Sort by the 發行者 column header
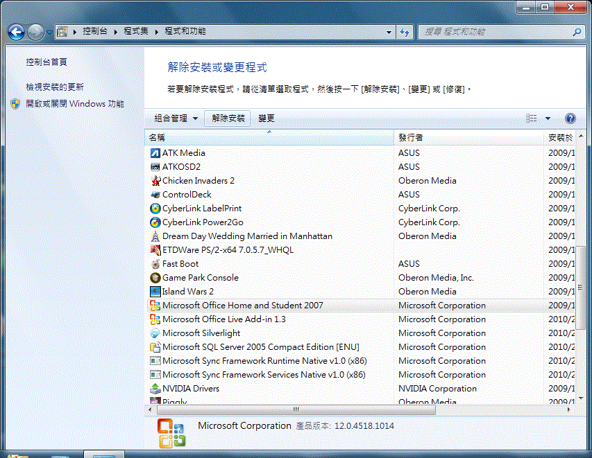 [x=468, y=138]
